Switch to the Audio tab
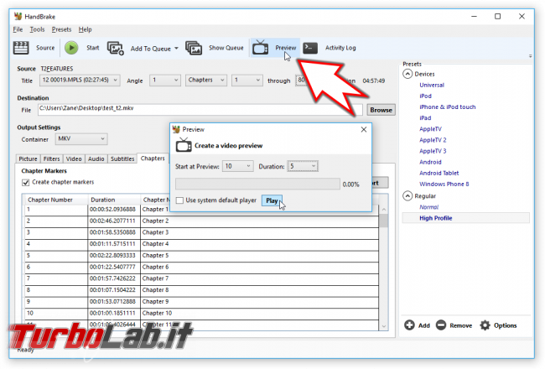The image size is (545, 369). pos(96,159)
